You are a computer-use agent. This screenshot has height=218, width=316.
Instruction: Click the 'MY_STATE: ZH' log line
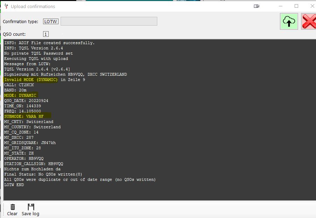pyautogui.click(x=19, y=153)
